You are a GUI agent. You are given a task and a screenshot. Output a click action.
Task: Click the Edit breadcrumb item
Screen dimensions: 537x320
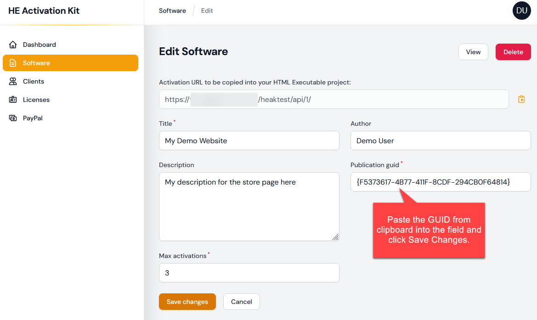[x=207, y=11]
